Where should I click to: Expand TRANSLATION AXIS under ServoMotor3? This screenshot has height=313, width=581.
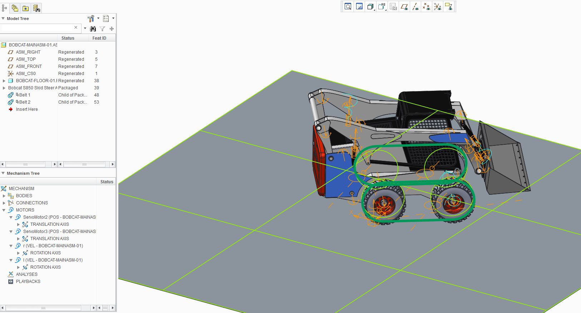click(18, 239)
